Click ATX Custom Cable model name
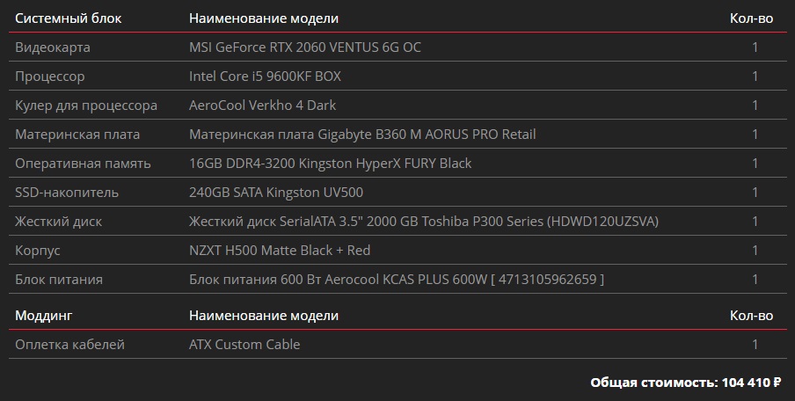 [x=244, y=345]
